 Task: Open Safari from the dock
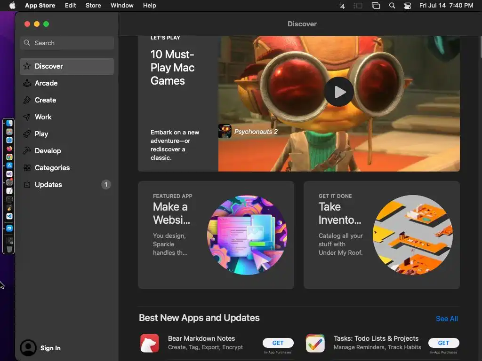[x=9, y=140]
